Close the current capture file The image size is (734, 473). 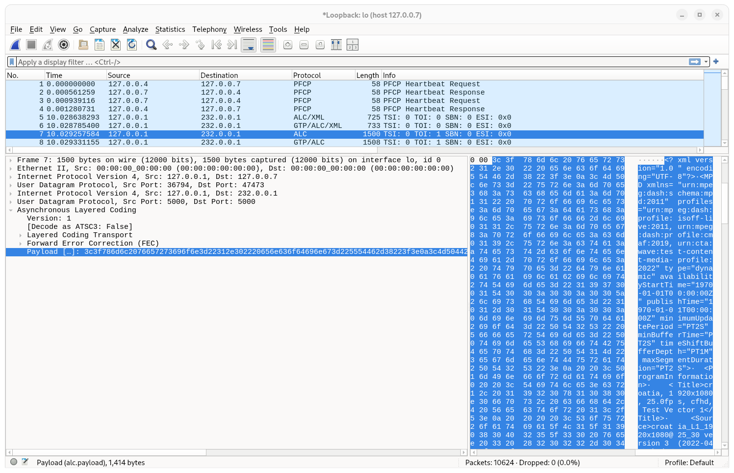click(x=115, y=45)
